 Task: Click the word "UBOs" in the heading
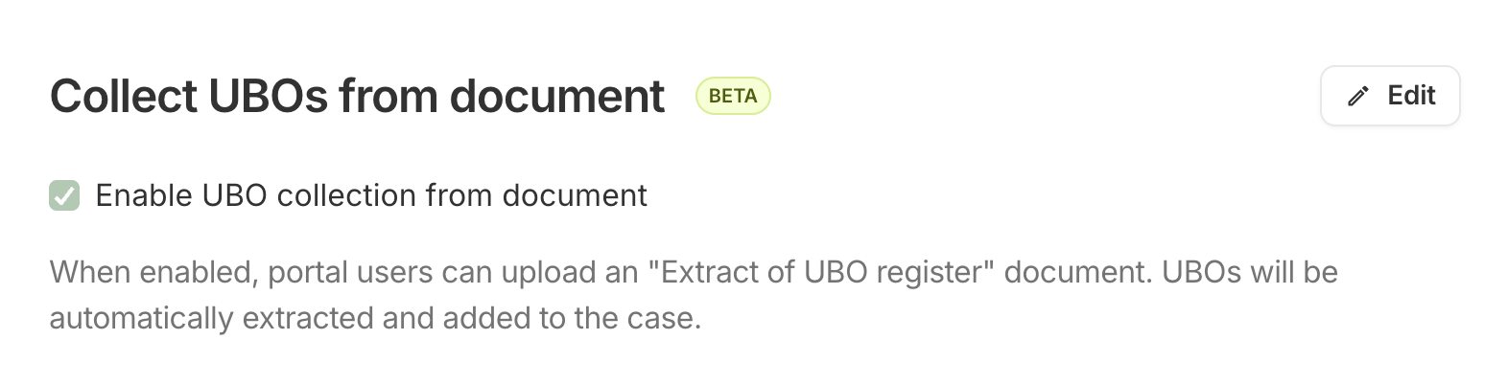(268, 96)
